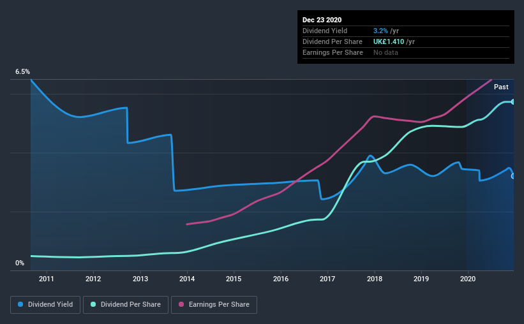Click the No data Earnings Per Share value
524x324 pixels.
[386, 52]
